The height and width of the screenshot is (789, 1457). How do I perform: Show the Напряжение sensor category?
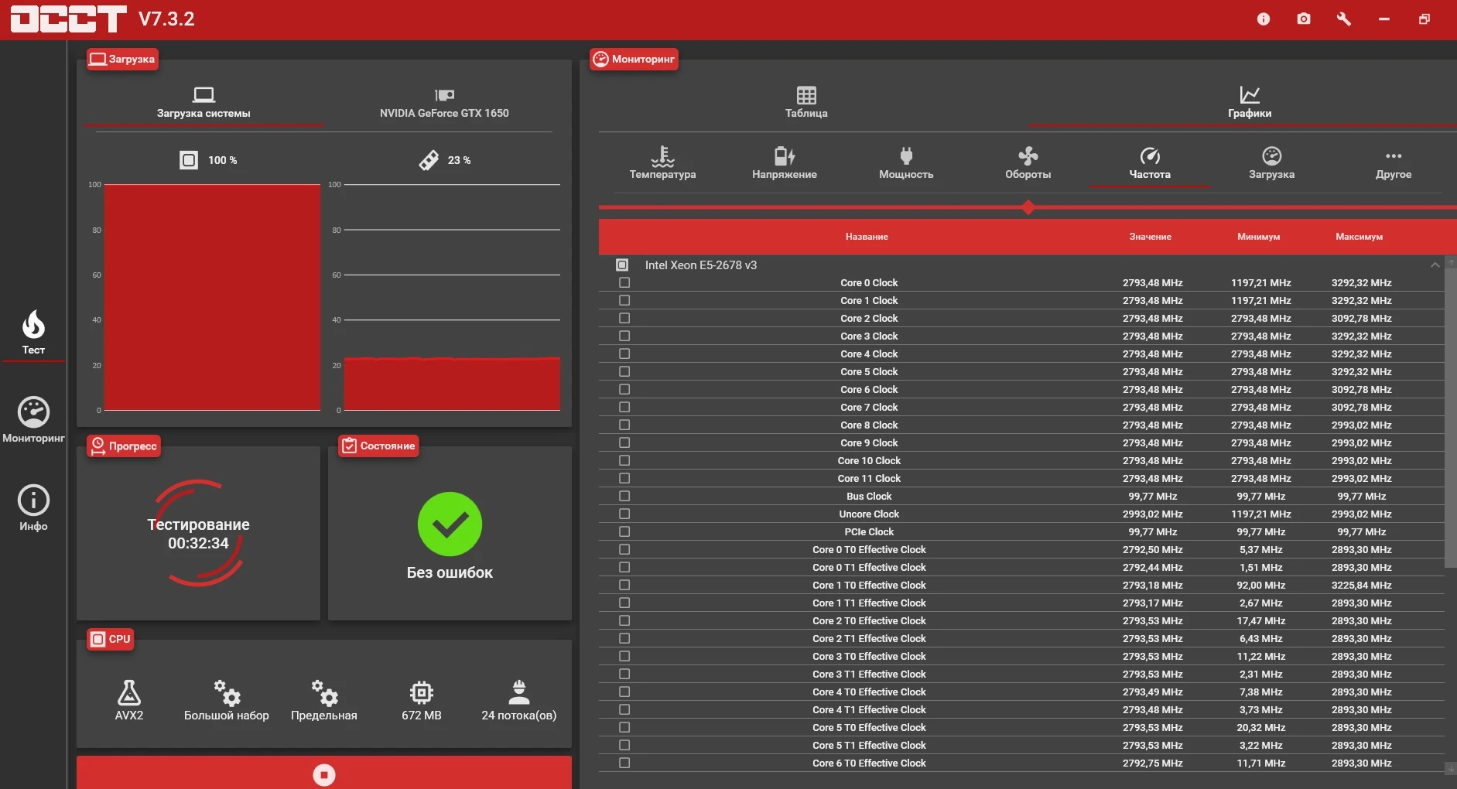coord(785,163)
